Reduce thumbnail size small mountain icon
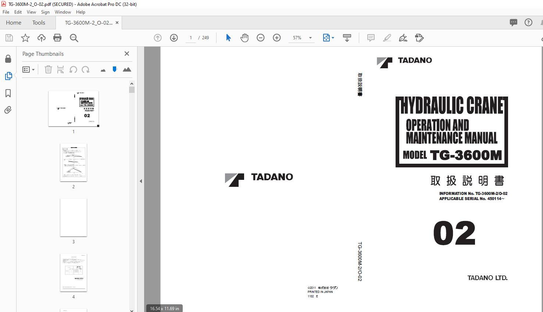Viewport: 543px width, 312px height. pos(103,70)
